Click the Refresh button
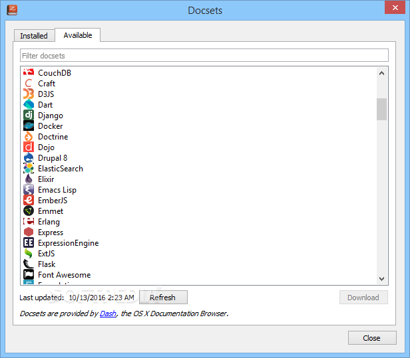The image size is (410, 358). [x=163, y=297]
